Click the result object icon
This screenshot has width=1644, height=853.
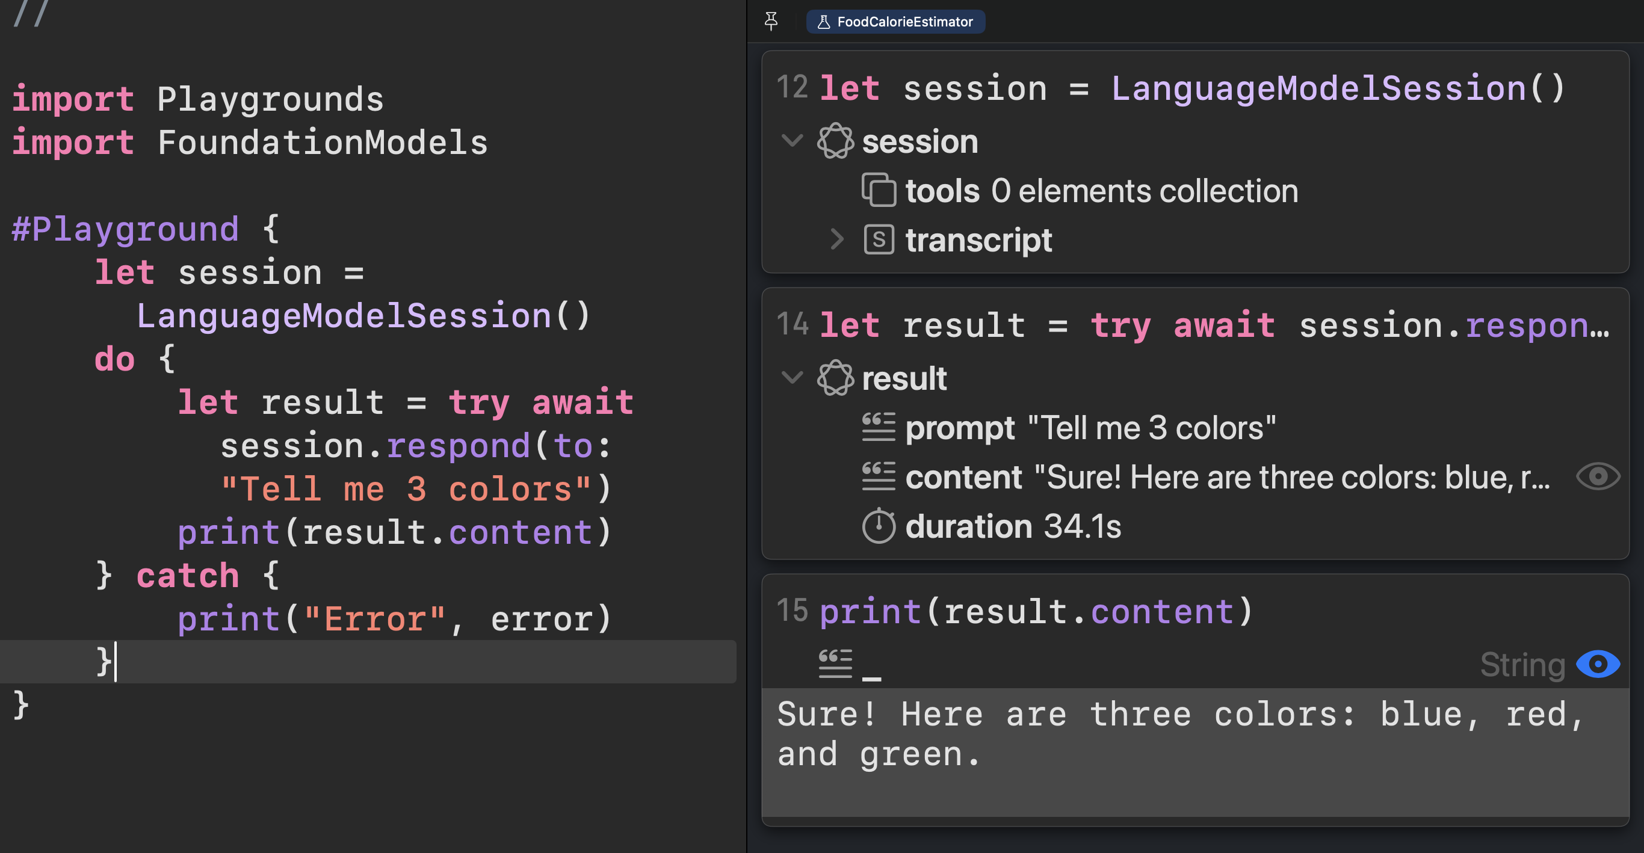pyautogui.click(x=835, y=378)
